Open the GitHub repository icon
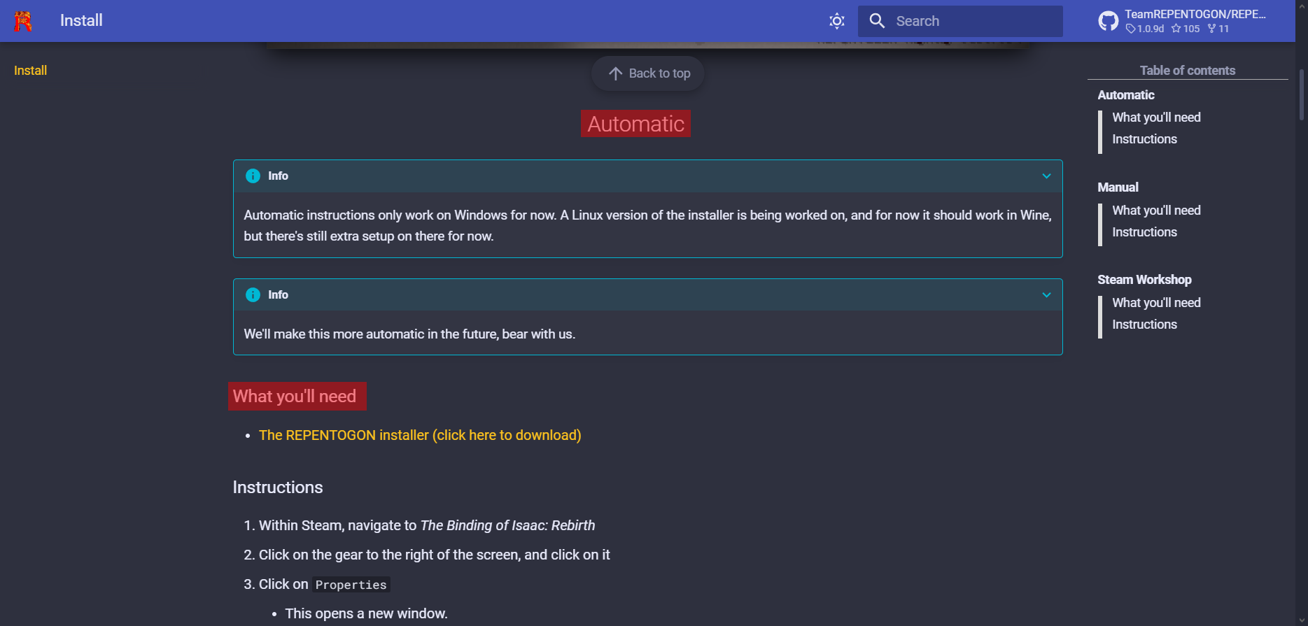 (1108, 21)
